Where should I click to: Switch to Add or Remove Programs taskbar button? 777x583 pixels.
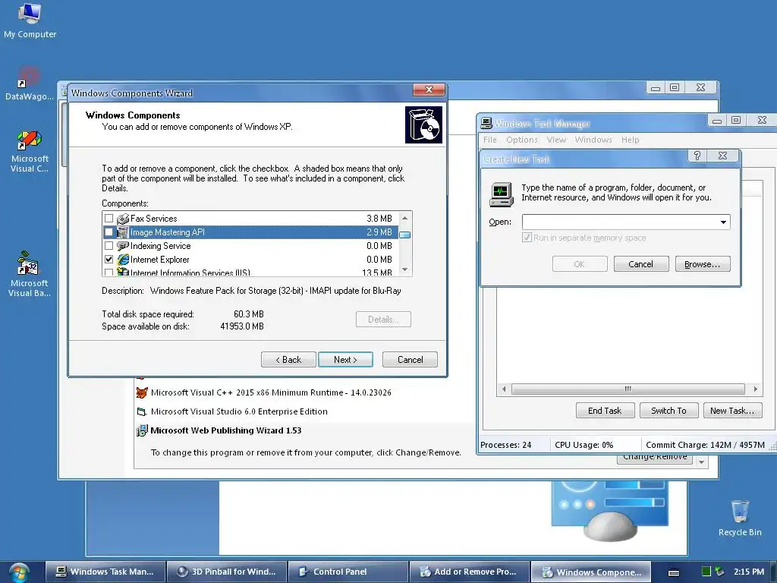469,572
